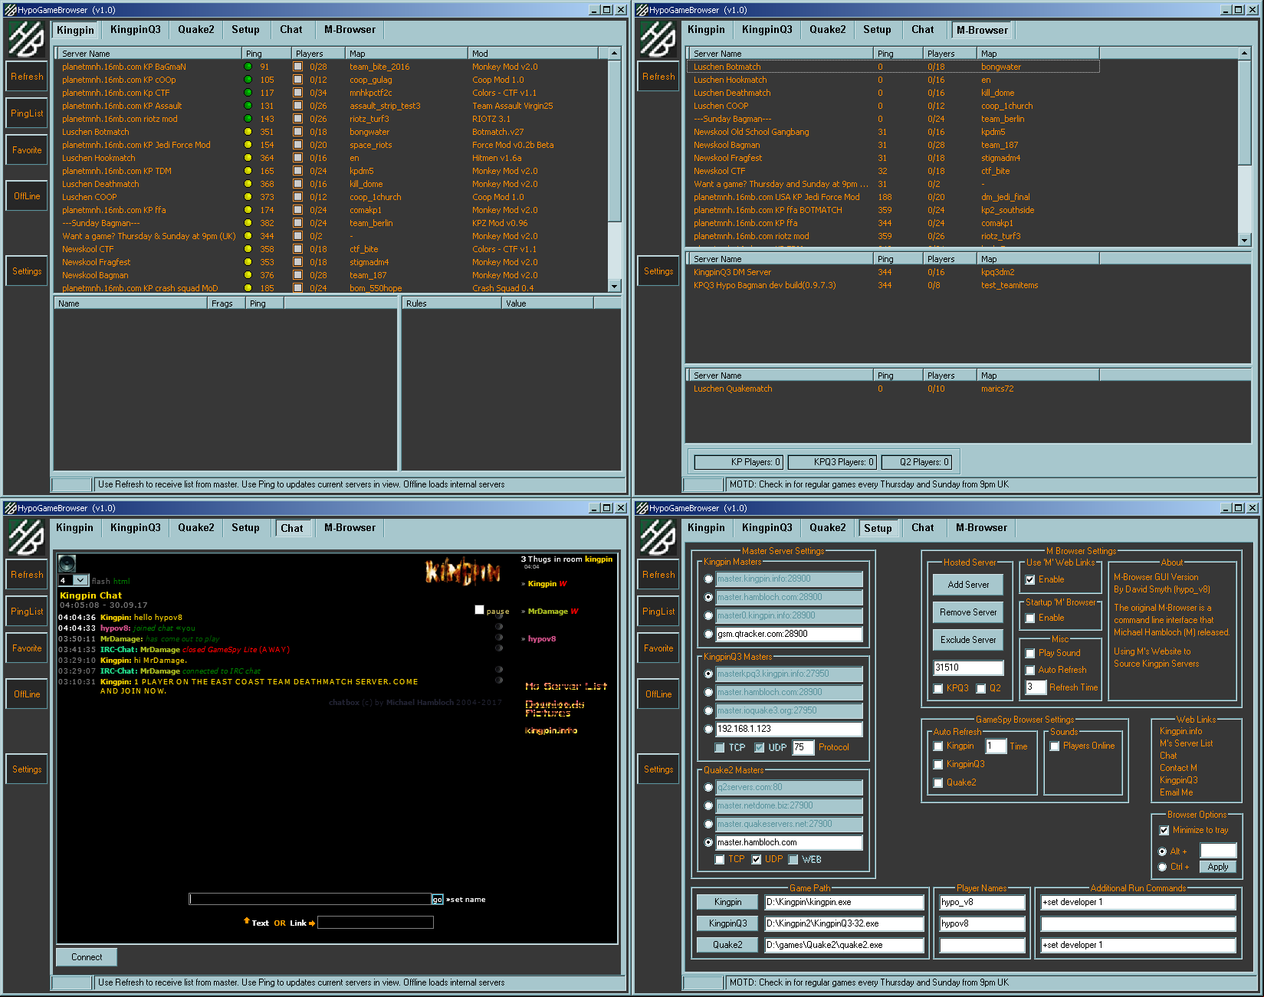Click HB logo in the Setup window

(658, 536)
